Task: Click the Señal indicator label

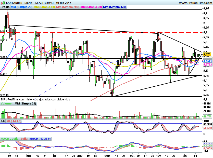Action: (24, 139)
